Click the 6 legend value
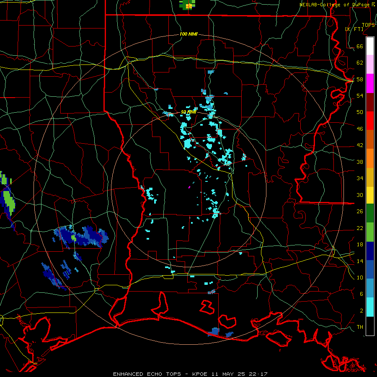This screenshot has width=377, height=377. [361, 294]
